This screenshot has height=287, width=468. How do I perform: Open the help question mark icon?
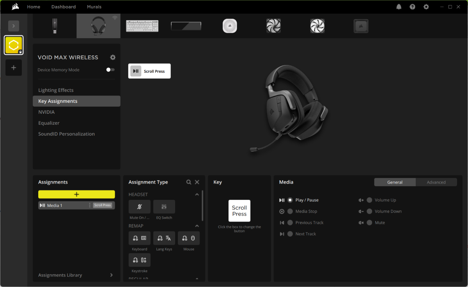tap(412, 7)
